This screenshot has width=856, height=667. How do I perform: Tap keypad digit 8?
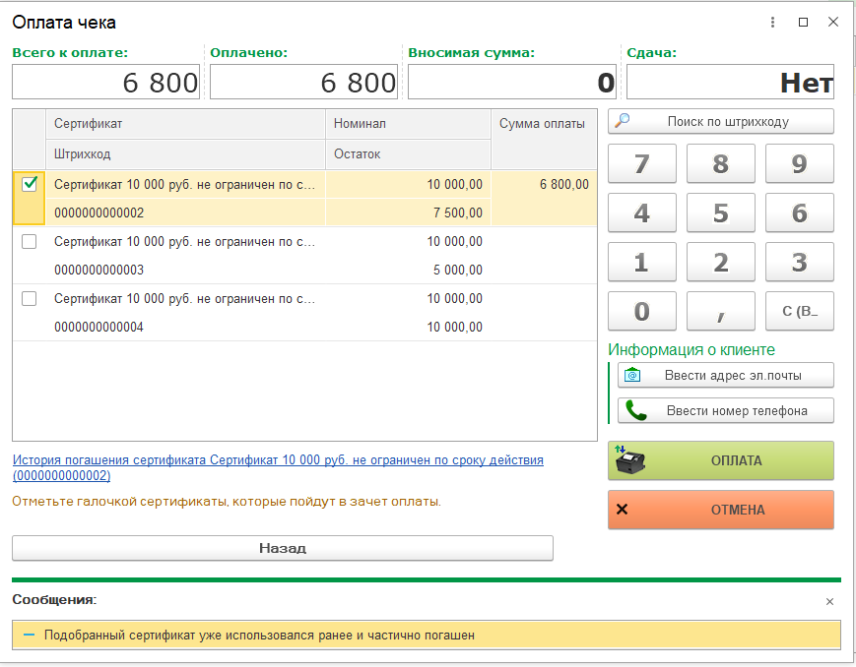721,163
